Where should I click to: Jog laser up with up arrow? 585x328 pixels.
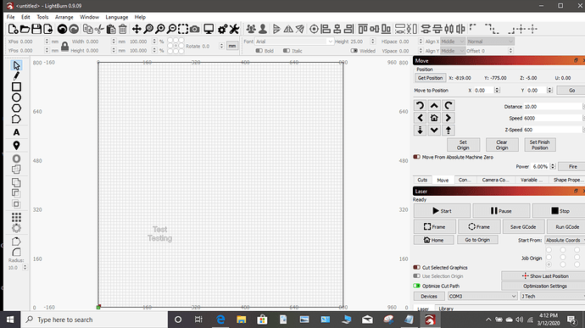434,106
